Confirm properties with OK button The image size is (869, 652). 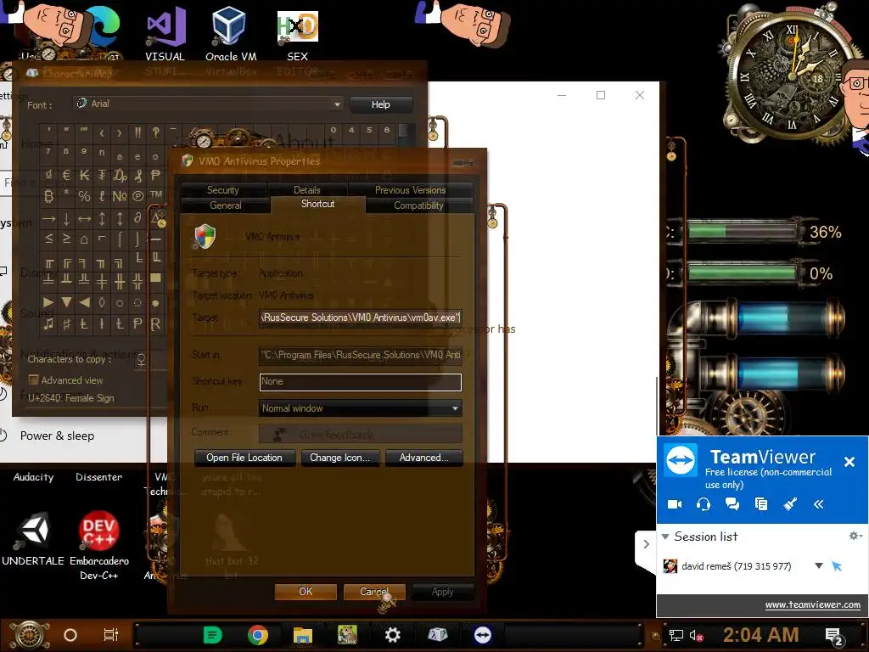click(306, 592)
